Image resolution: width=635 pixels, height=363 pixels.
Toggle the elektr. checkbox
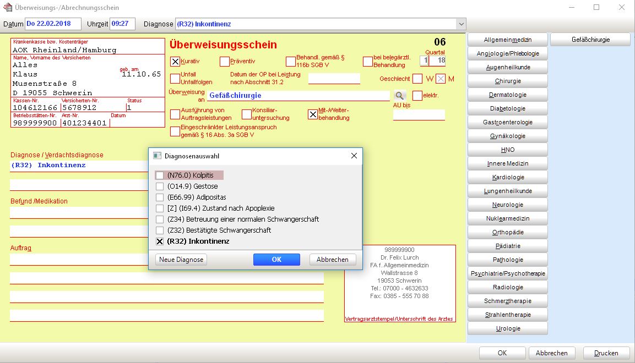417,95
